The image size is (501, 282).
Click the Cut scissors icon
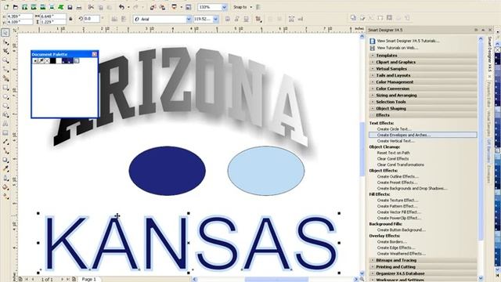click(x=91, y=7)
